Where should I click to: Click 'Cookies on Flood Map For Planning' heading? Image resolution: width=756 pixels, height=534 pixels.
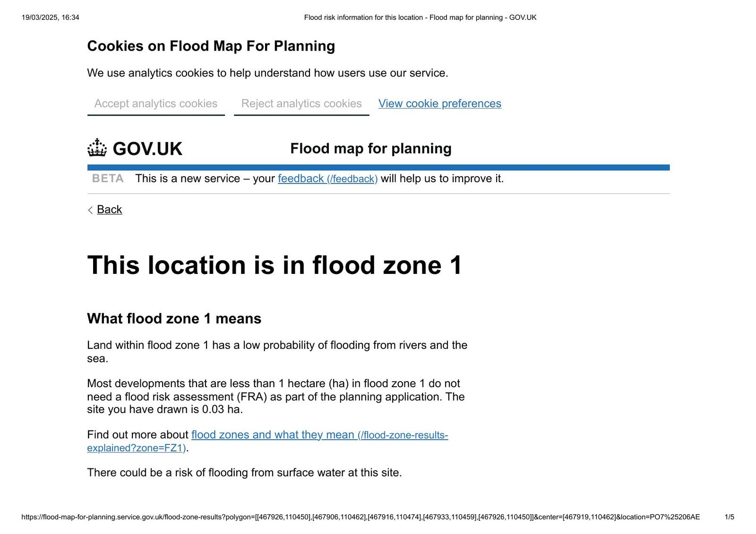click(x=211, y=46)
